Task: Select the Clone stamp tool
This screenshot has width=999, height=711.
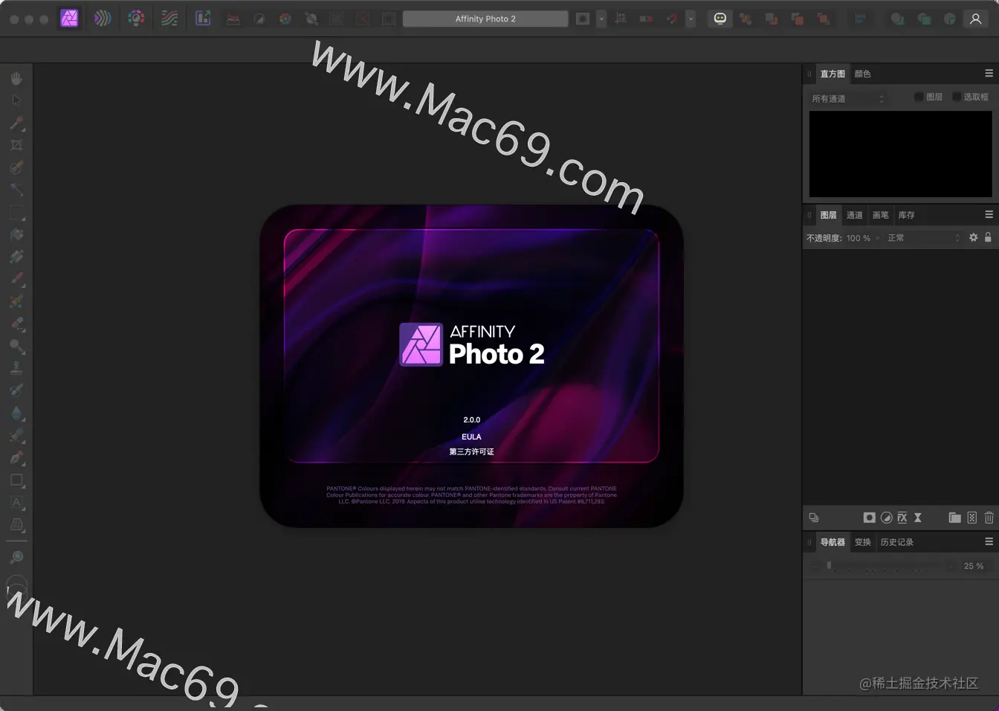Action: click(16, 368)
